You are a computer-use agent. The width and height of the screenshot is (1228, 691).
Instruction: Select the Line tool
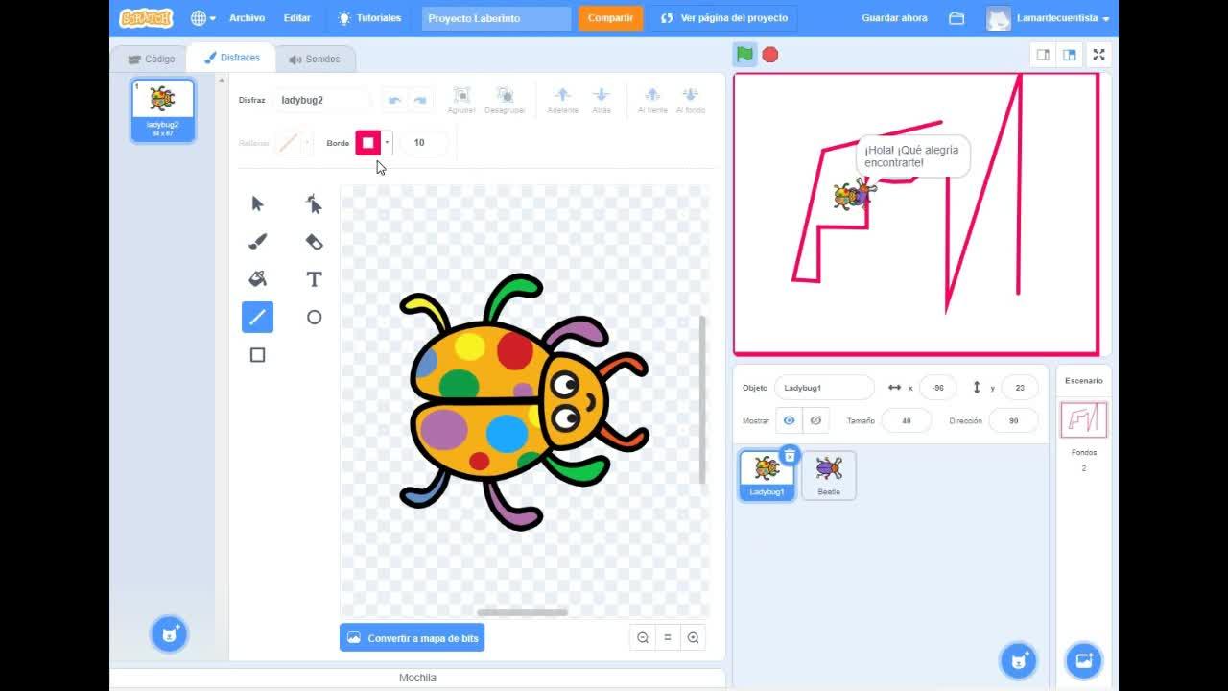(x=257, y=317)
